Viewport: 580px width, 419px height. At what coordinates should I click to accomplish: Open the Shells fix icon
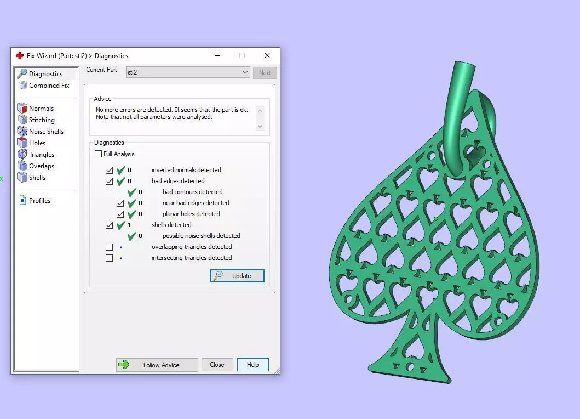coord(22,177)
